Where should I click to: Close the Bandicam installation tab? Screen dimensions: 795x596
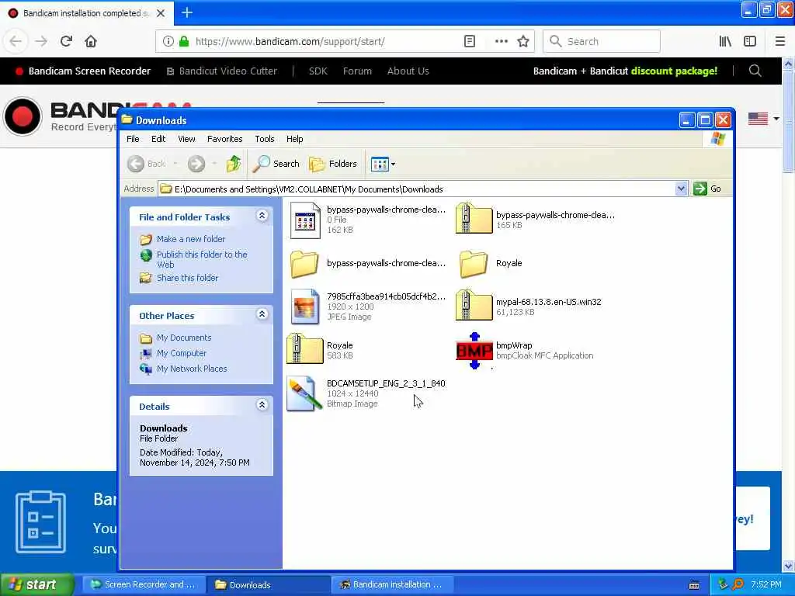pos(161,12)
